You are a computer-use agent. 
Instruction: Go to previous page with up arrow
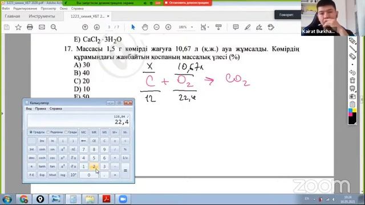(x=85, y=27)
